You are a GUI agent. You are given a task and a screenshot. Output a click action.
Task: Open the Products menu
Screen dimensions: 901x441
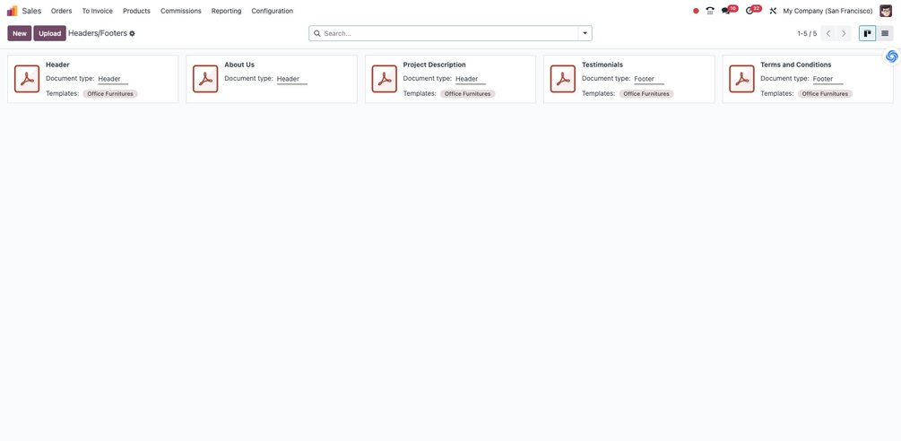137,11
